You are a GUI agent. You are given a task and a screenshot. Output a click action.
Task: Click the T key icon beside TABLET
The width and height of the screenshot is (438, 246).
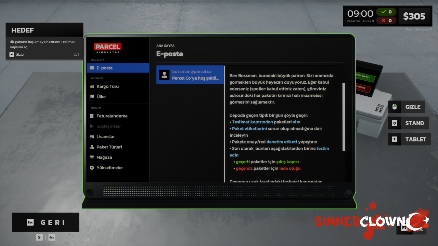click(395, 139)
